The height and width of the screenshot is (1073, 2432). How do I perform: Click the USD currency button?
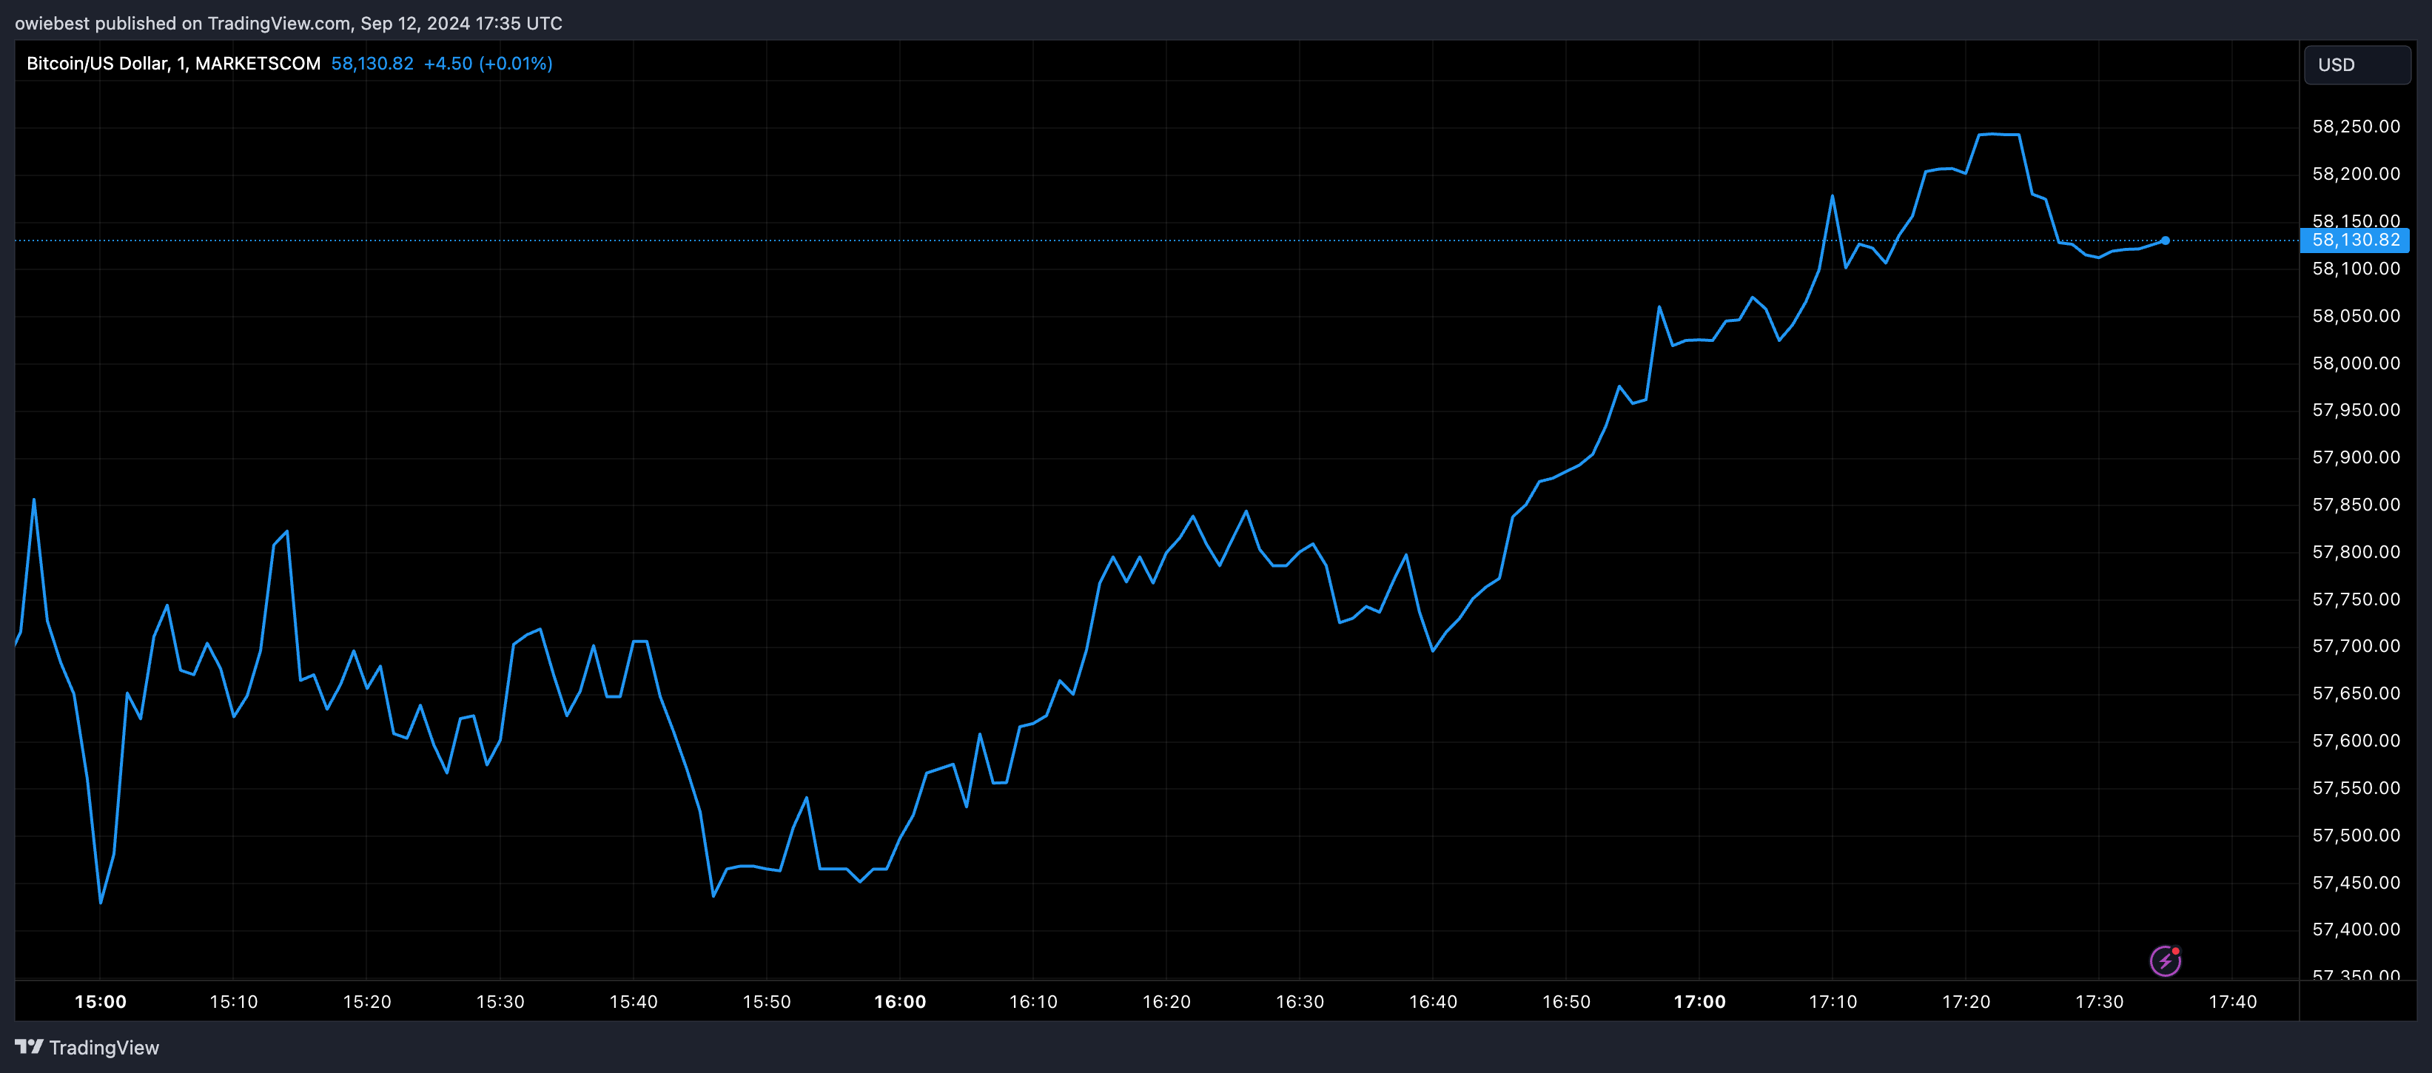pyautogui.click(x=2357, y=65)
